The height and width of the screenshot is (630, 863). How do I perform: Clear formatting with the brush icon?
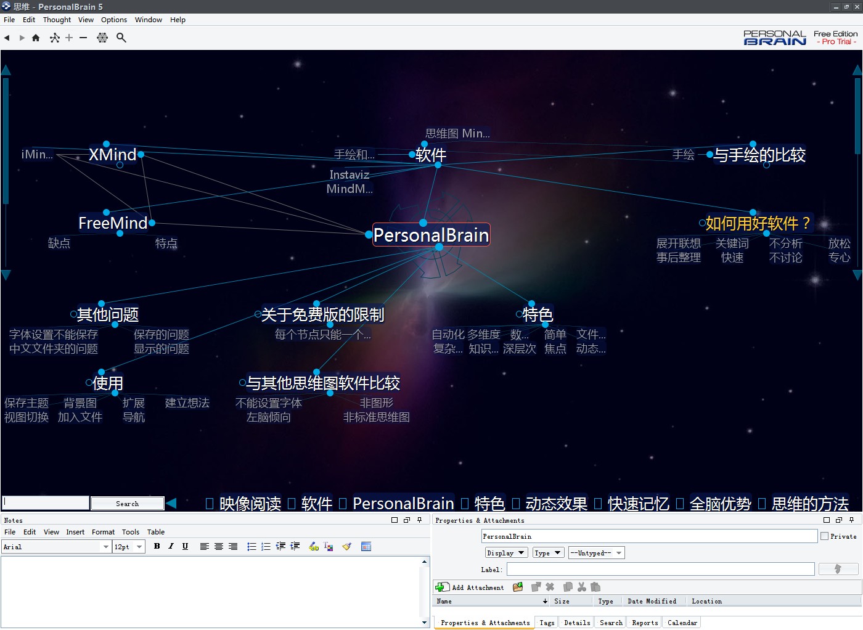tap(347, 546)
